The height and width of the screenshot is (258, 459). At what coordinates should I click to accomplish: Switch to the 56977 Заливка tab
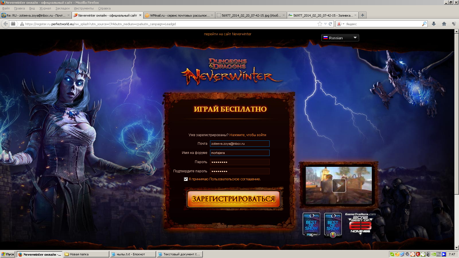[x=323, y=15]
